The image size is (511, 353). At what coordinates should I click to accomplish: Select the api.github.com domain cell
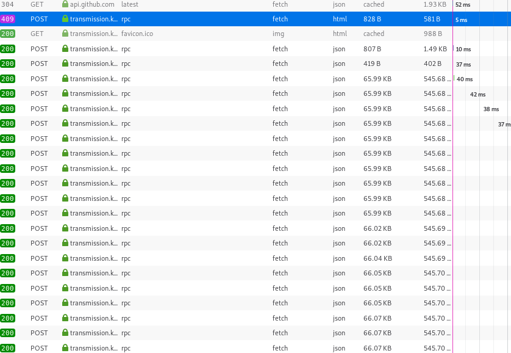point(92,4)
